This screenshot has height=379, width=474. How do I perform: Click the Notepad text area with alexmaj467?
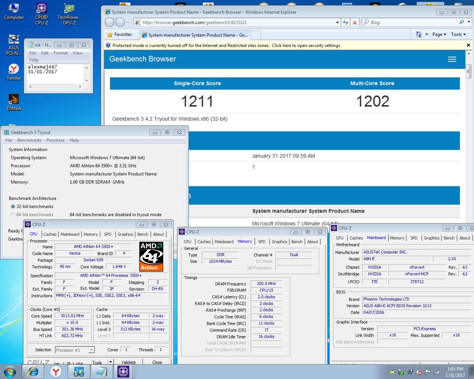(56, 74)
